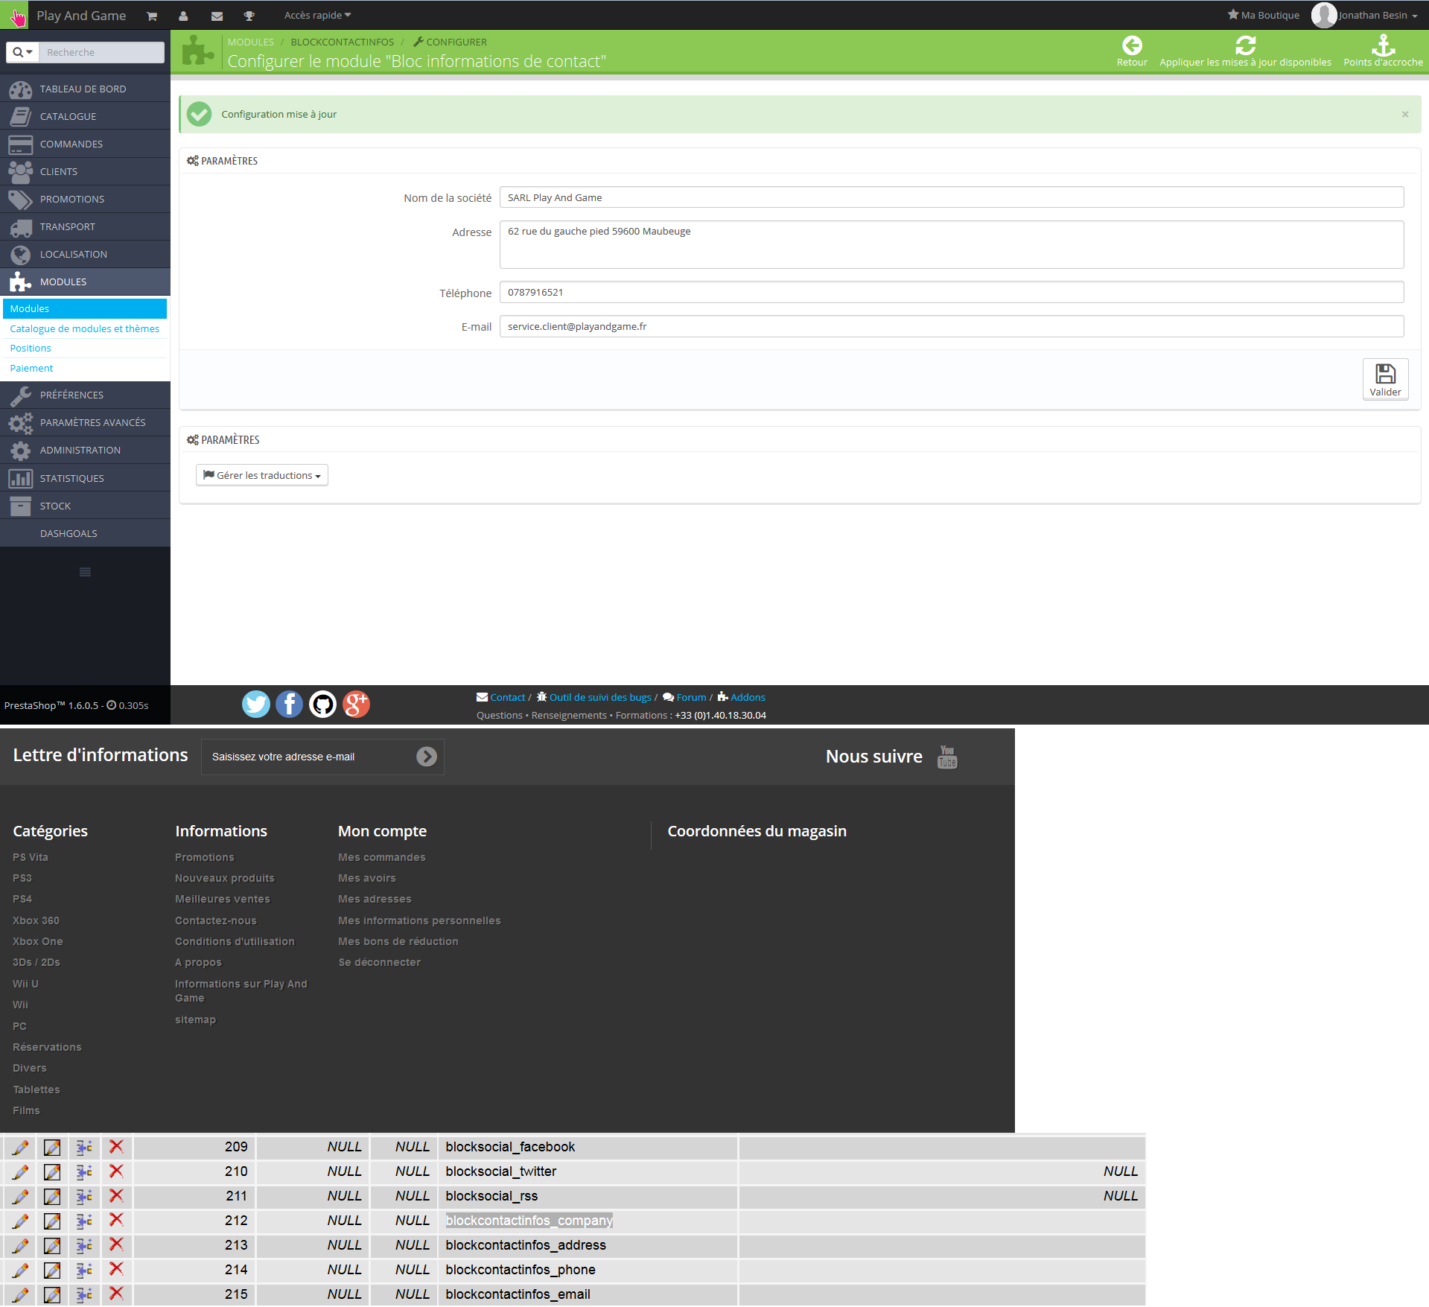Select Catalogue de modules et thèmes submenu
The image size is (1429, 1307).
tap(85, 328)
